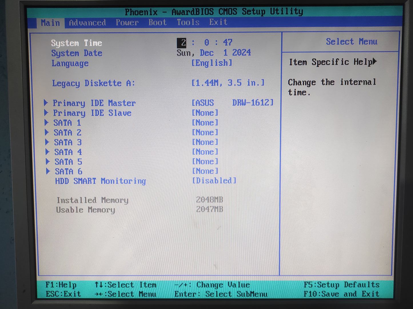
Task: Click the arrow marker beside SATA 4
Action: click(47, 152)
